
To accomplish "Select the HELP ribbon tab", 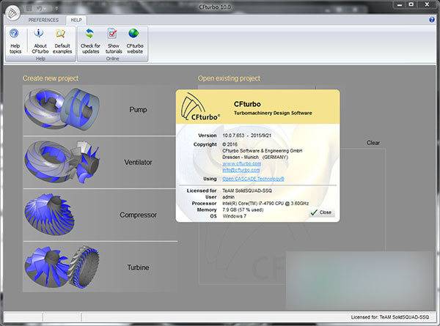I will tap(76, 20).
